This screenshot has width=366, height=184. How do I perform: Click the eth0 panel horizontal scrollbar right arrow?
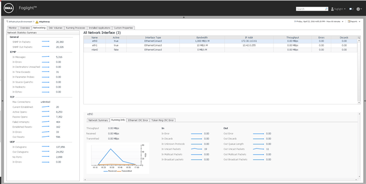tap(355, 179)
